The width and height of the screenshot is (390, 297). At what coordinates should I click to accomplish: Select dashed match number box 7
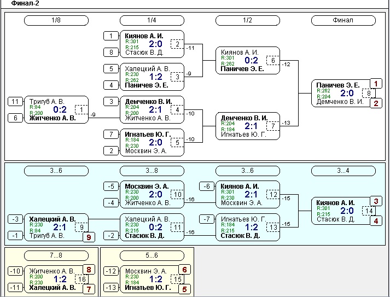coord(273,126)
